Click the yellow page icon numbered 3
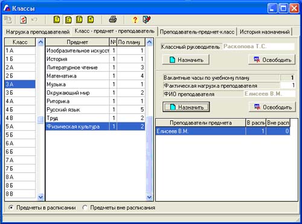Screen dimensions: 302x224 tap(79, 19)
